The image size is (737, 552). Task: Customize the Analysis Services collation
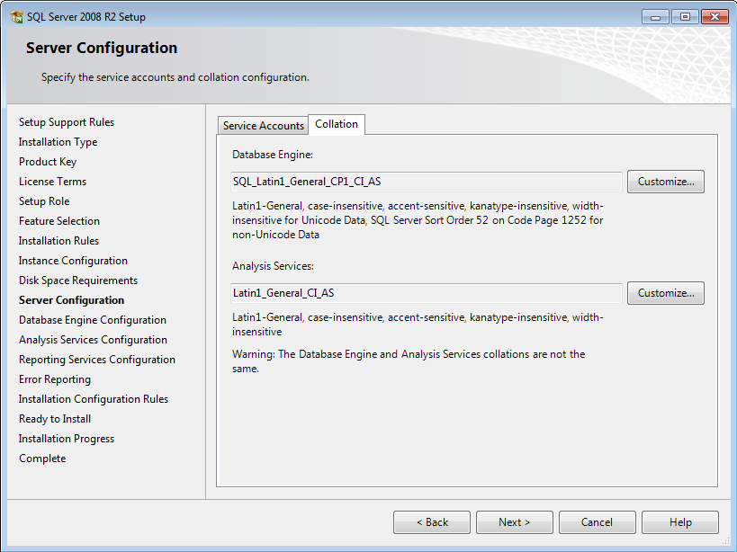(666, 293)
